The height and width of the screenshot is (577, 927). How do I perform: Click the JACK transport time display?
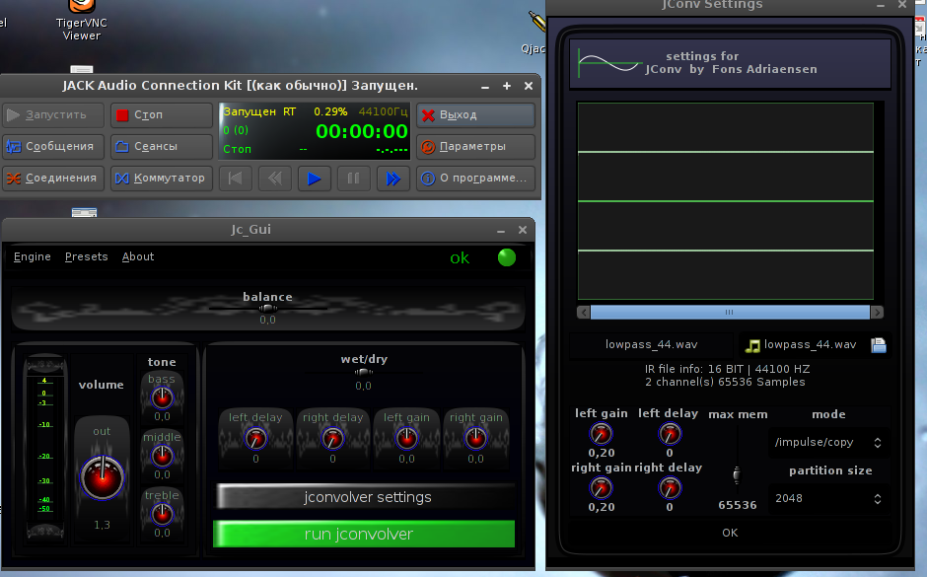coord(362,131)
